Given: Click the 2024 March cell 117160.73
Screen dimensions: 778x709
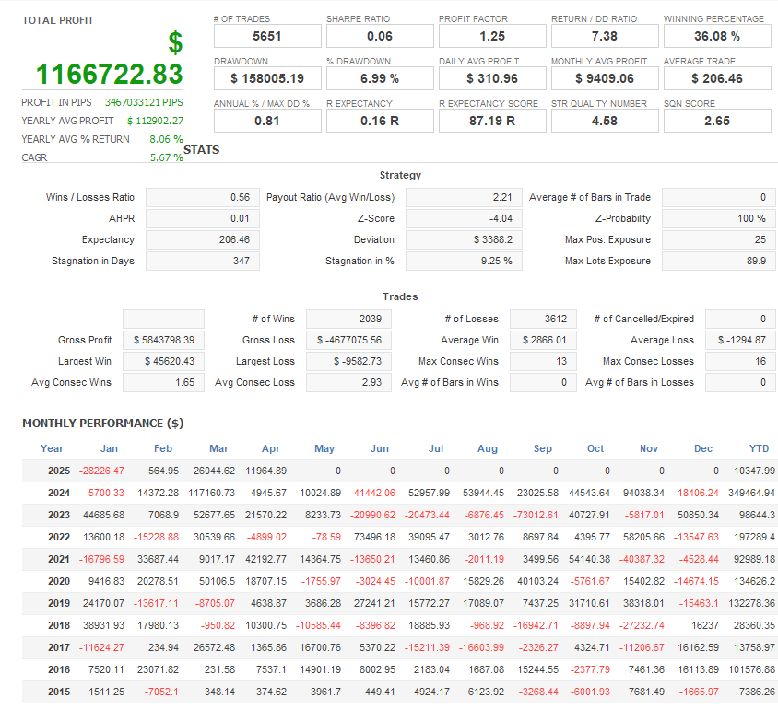Looking at the screenshot, I should tap(212, 494).
